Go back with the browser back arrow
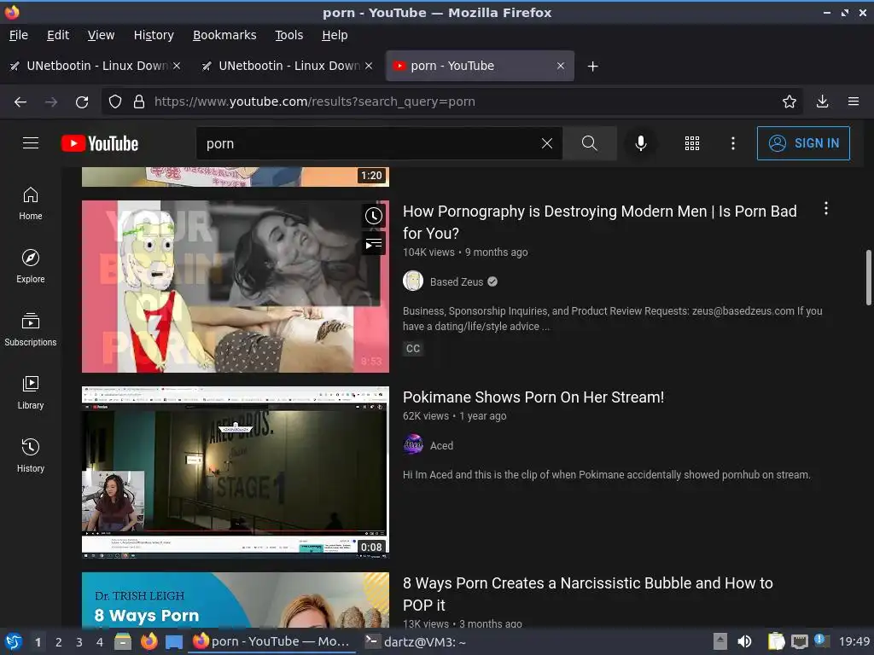The width and height of the screenshot is (874, 655). point(20,101)
